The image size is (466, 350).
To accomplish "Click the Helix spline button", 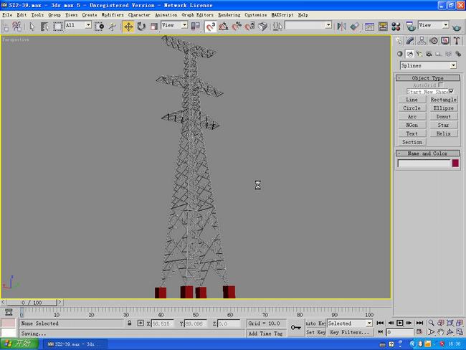I will pos(443,133).
